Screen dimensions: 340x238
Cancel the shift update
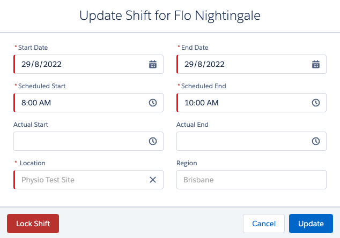coord(264,224)
